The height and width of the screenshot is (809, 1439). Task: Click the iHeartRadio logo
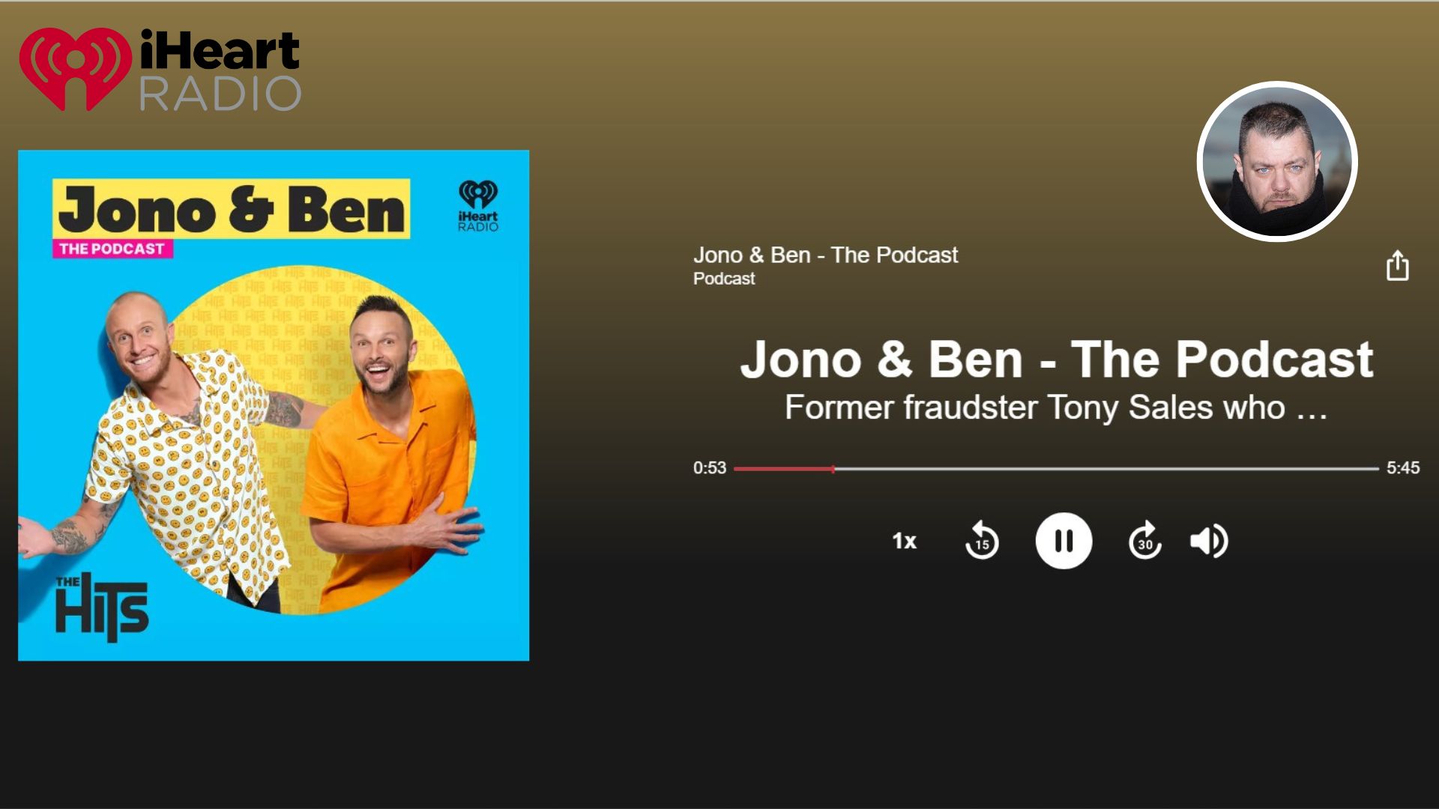click(160, 70)
